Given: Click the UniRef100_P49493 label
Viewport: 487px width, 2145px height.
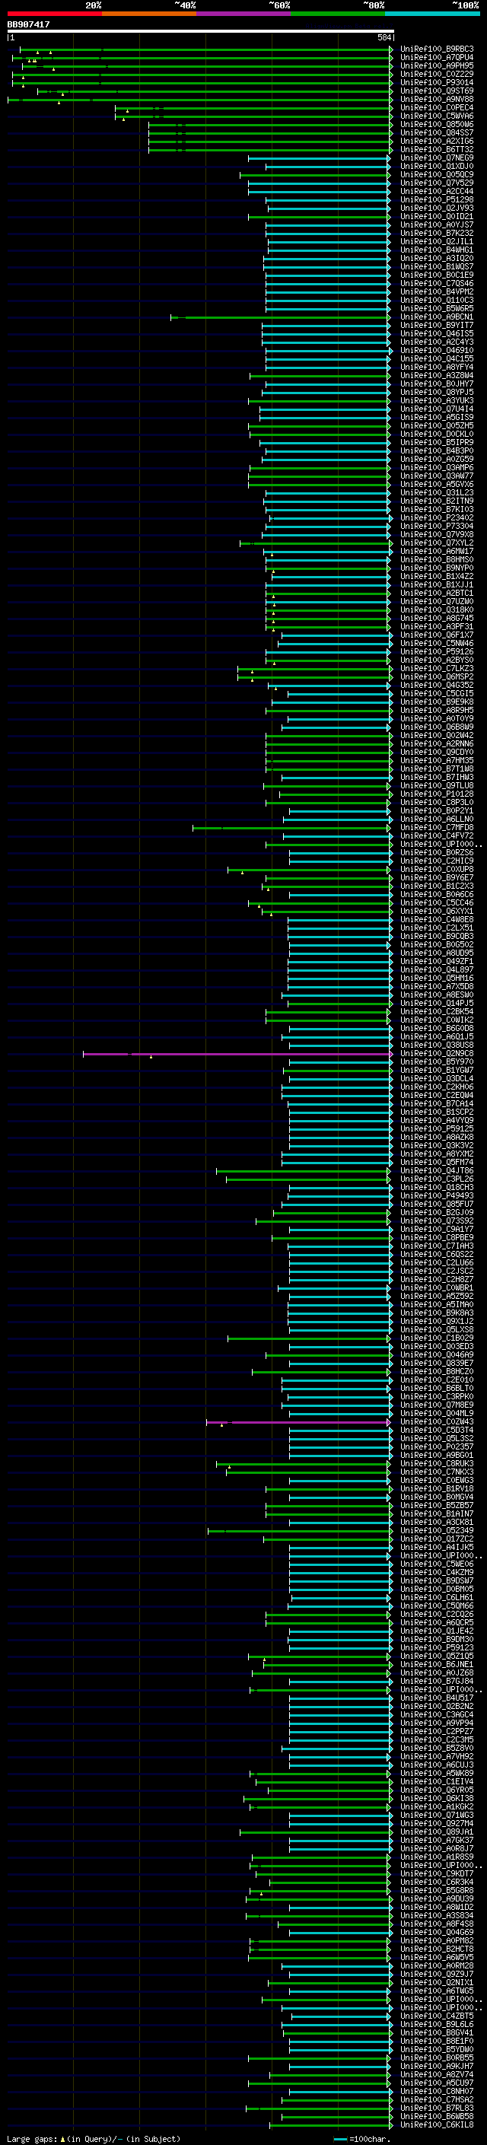Looking at the screenshot, I should click(x=437, y=1195).
